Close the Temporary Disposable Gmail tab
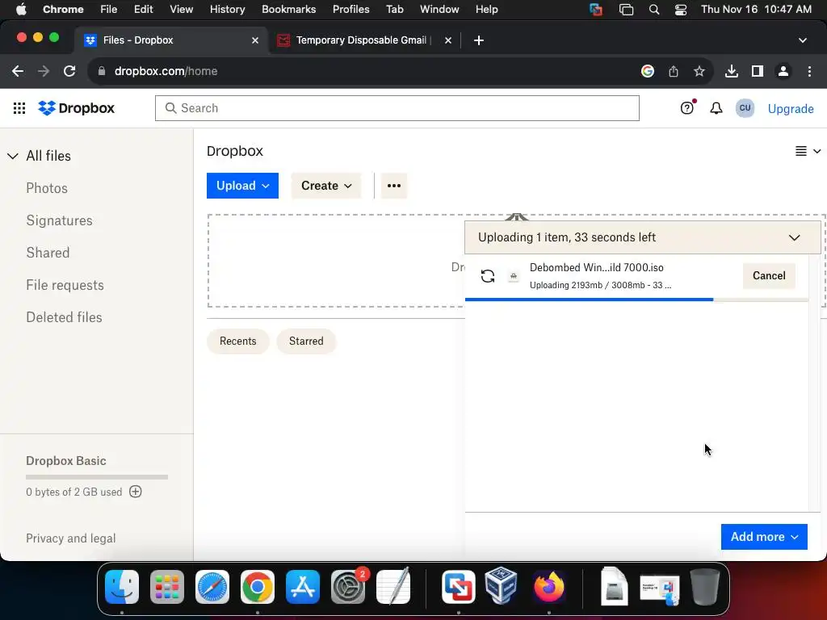The width and height of the screenshot is (827, 620). (447, 40)
